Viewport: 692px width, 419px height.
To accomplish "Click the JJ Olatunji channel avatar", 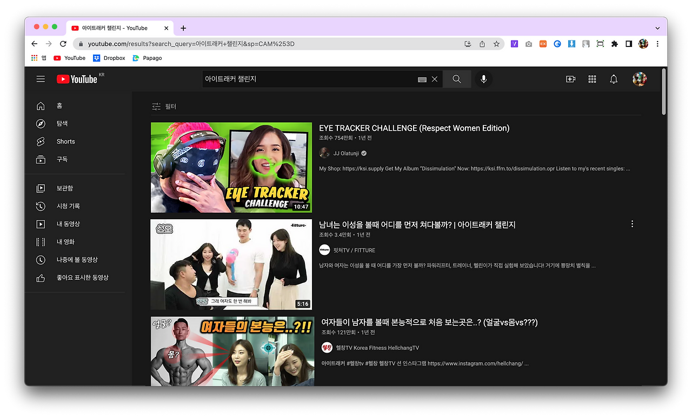I will tap(324, 153).
